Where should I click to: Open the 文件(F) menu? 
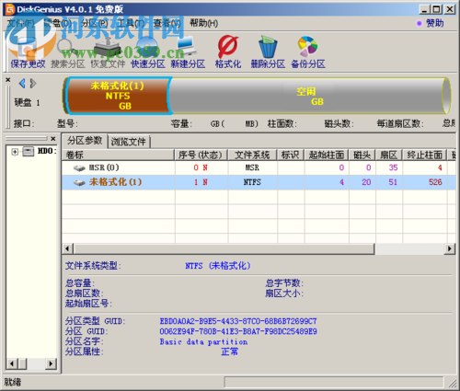[x=20, y=23]
